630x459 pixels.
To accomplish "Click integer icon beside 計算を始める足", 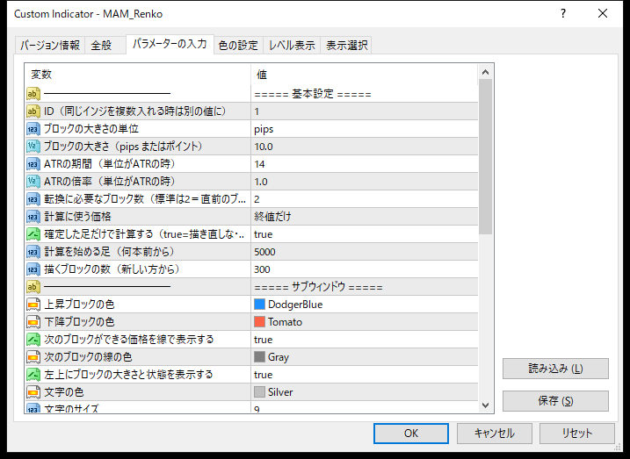I will click(33, 252).
